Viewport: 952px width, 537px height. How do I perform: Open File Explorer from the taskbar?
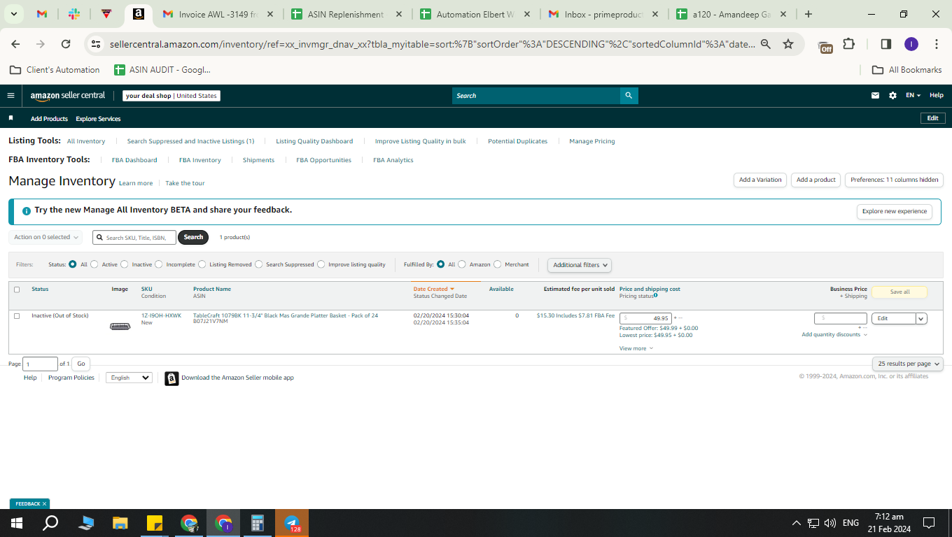tap(120, 523)
